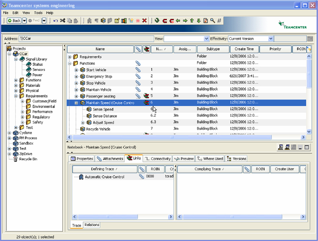This screenshot has height=241, width=318.
Task: Click the undo arrow toolbar icon
Action: coord(56,21)
